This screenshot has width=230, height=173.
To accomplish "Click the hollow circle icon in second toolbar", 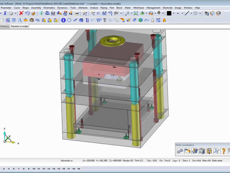I will [x=69, y=20].
